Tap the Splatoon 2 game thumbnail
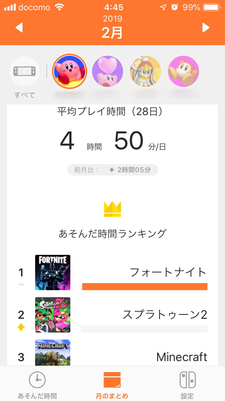This screenshot has height=401, width=225. pyautogui.click(x=53, y=315)
